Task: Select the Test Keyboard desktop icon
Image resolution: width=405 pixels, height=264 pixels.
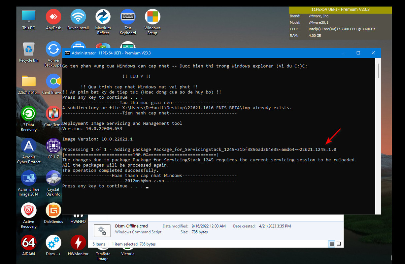Action: point(128,22)
